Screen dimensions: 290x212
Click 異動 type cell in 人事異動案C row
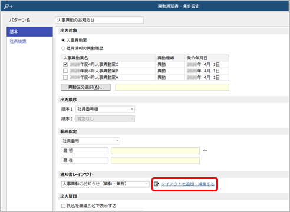(x=170, y=64)
